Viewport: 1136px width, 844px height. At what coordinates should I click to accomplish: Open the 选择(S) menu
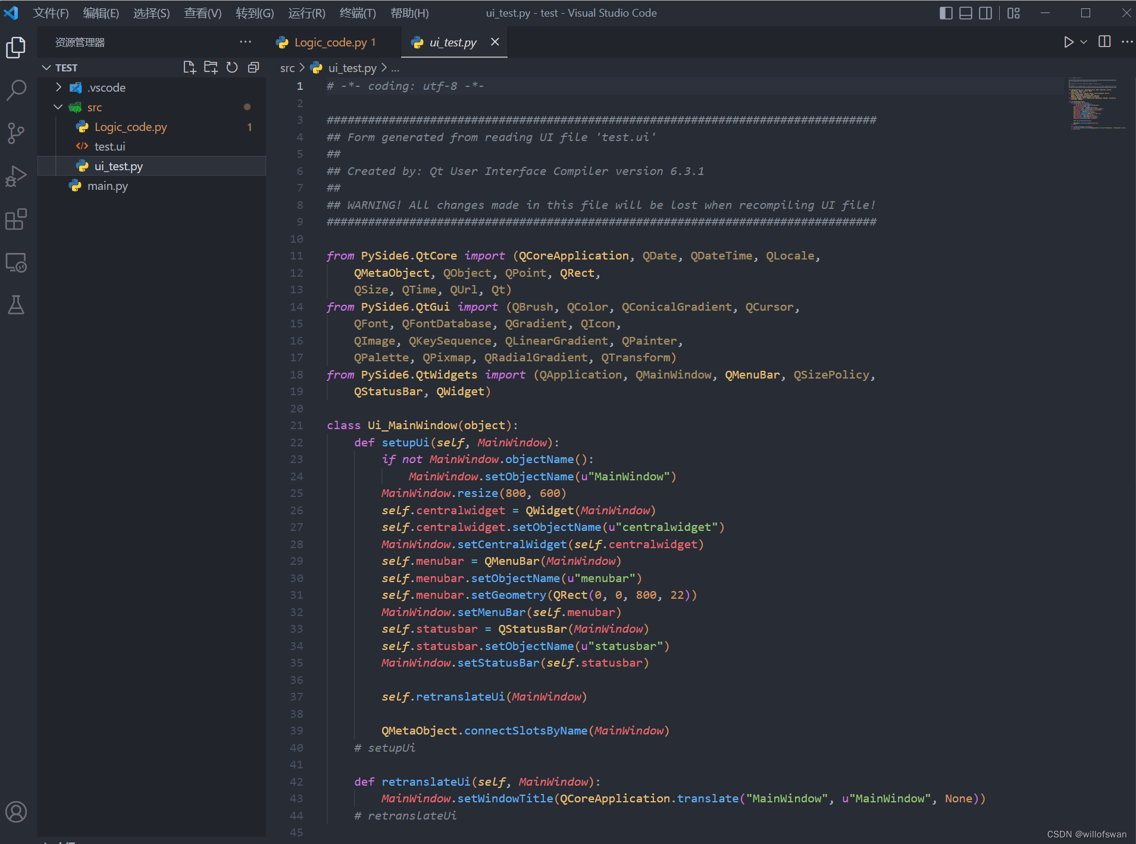(152, 13)
